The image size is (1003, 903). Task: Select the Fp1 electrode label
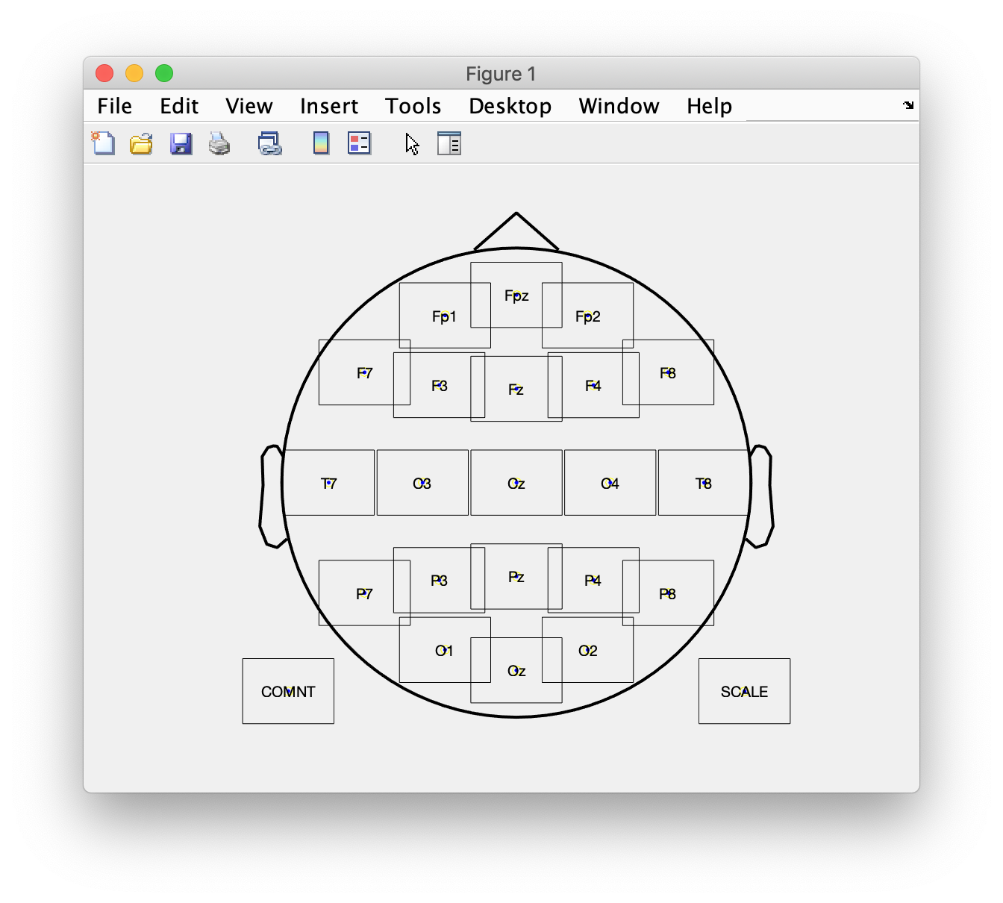[444, 316]
